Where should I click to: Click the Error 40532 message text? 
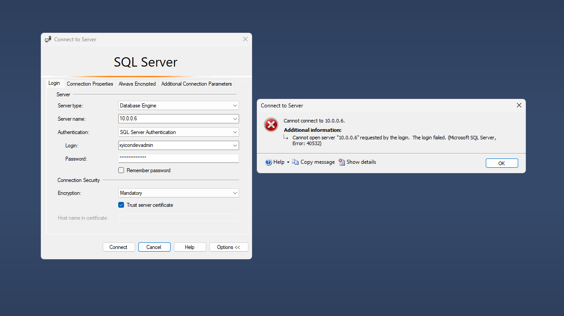[394, 141]
